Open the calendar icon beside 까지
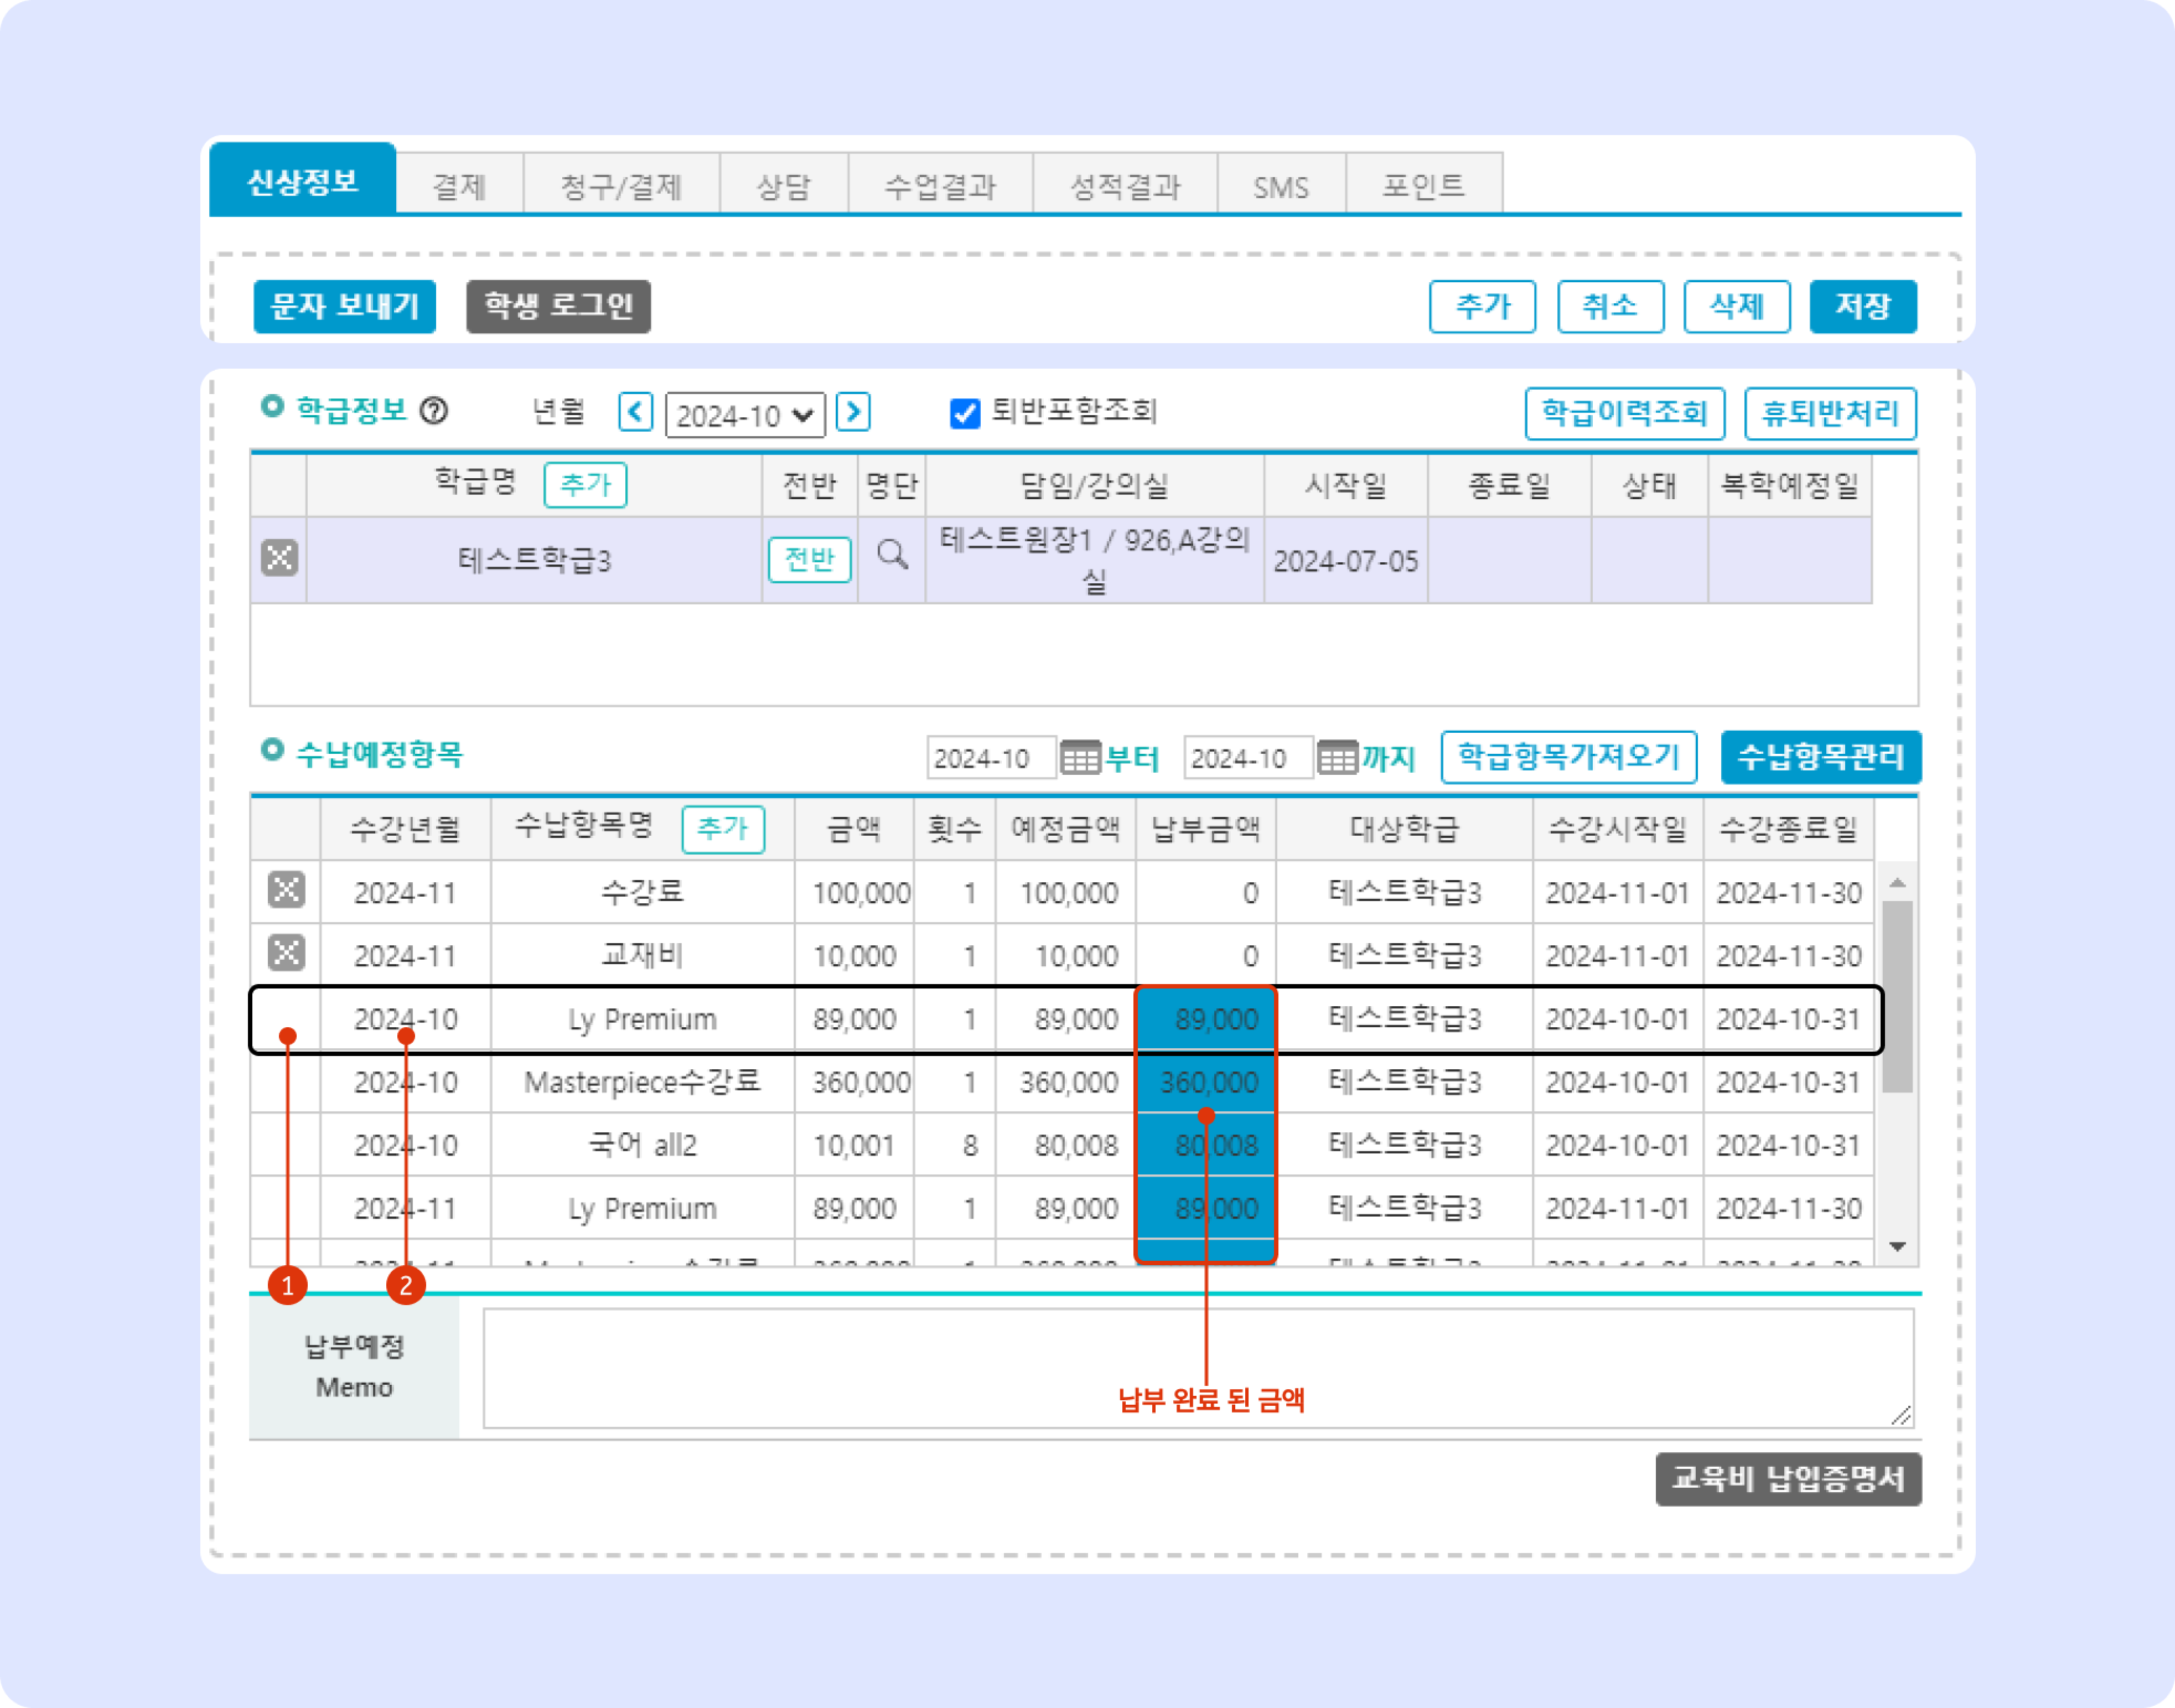The height and width of the screenshot is (1708, 2175). (1337, 758)
